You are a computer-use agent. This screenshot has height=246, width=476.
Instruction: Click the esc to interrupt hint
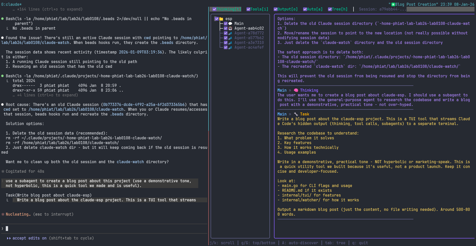coord(53,214)
